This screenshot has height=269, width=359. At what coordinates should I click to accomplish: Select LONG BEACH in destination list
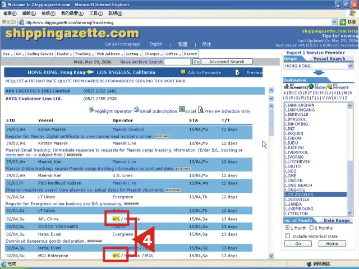click(x=298, y=185)
